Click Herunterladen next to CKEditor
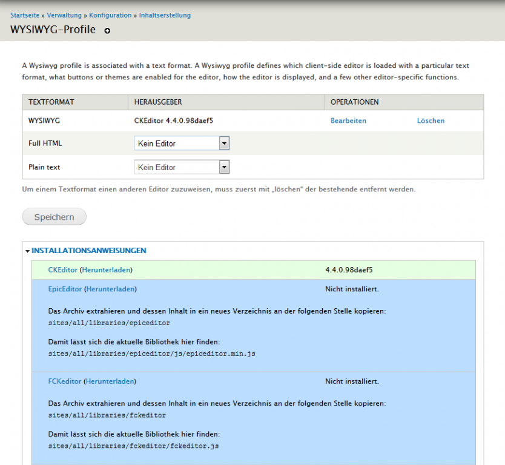This screenshot has width=505, height=465. point(105,270)
